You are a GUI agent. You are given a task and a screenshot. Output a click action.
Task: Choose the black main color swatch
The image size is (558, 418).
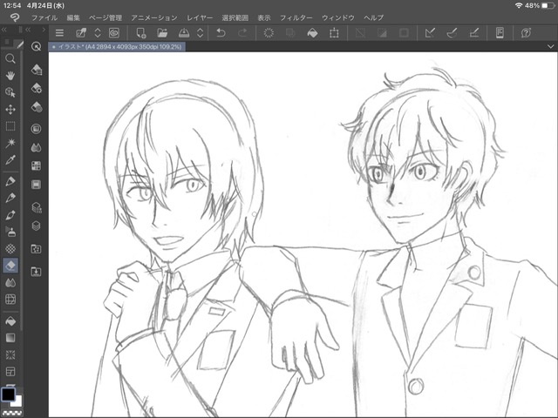tap(8, 394)
